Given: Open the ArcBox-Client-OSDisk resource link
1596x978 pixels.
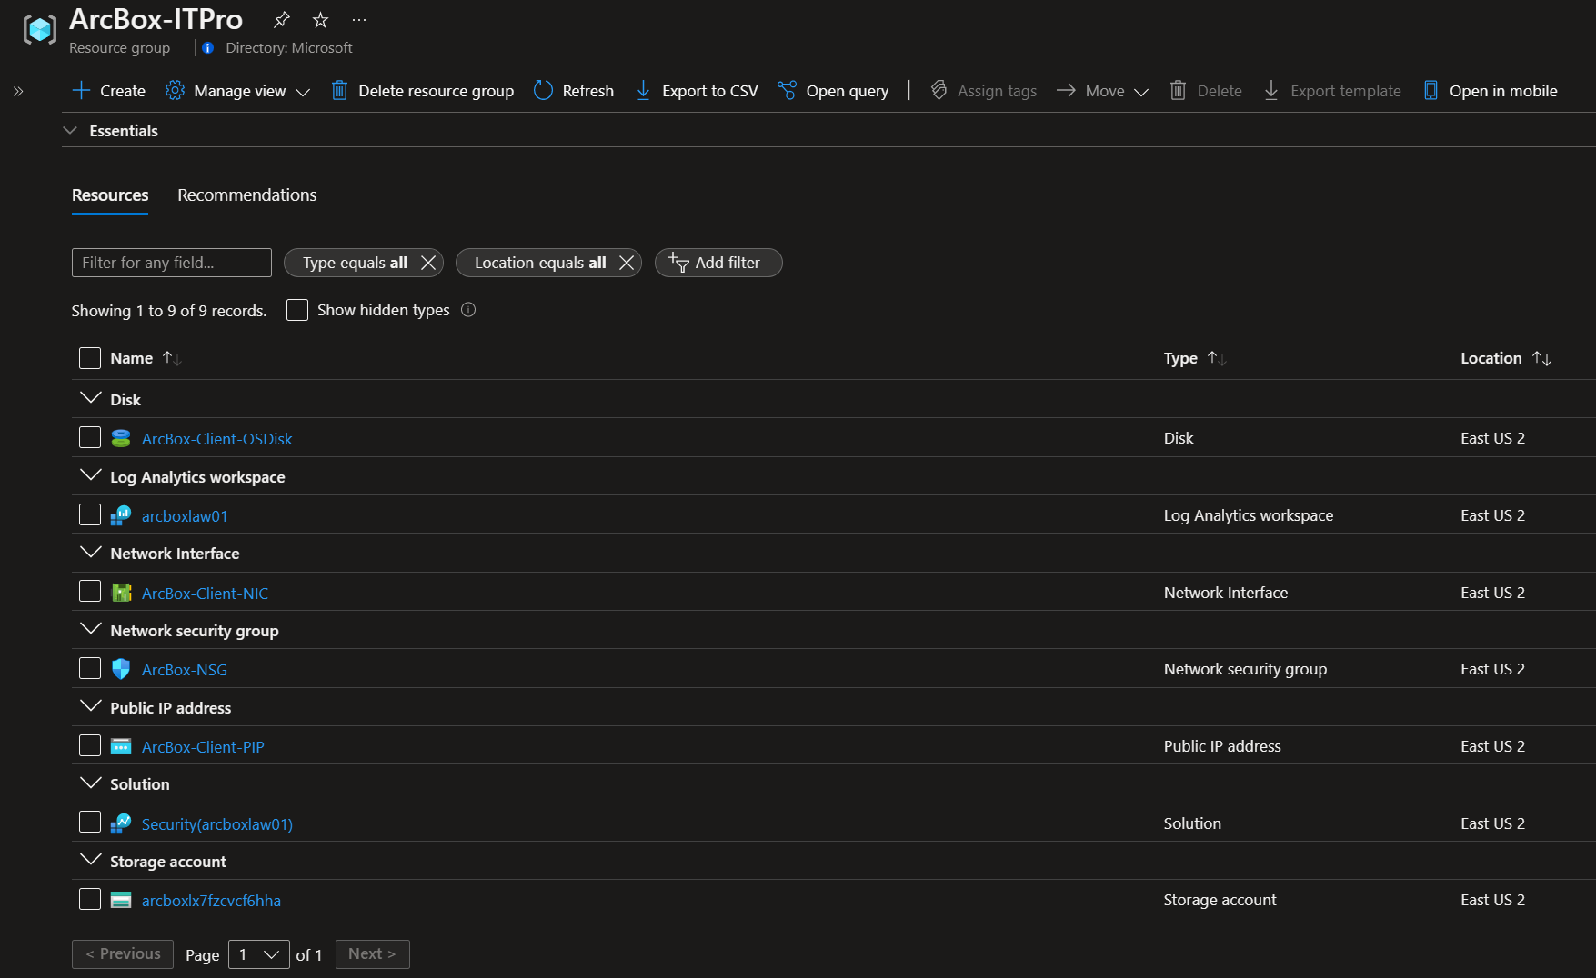Looking at the screenshot, I should tap(217, 439).
